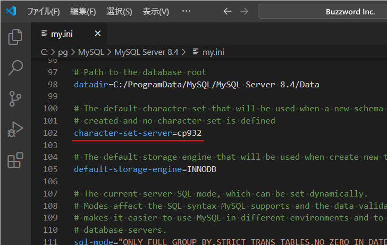Expand the hidden menus via ellipsis

pos(186,11)
